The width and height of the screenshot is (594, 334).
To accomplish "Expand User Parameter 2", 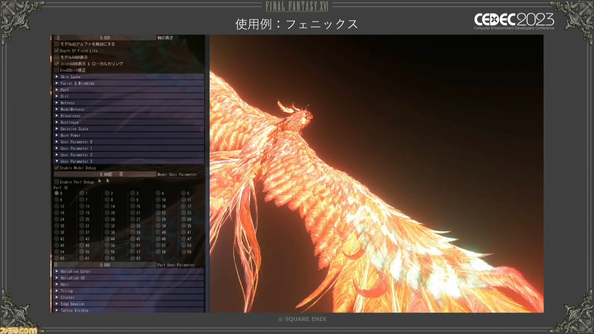I will click(x=129, y=154).
